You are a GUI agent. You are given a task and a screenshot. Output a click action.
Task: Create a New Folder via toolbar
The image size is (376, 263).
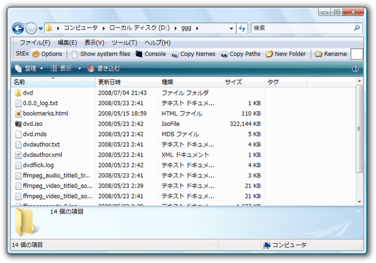pyautogui.click(x=286, y=54)
